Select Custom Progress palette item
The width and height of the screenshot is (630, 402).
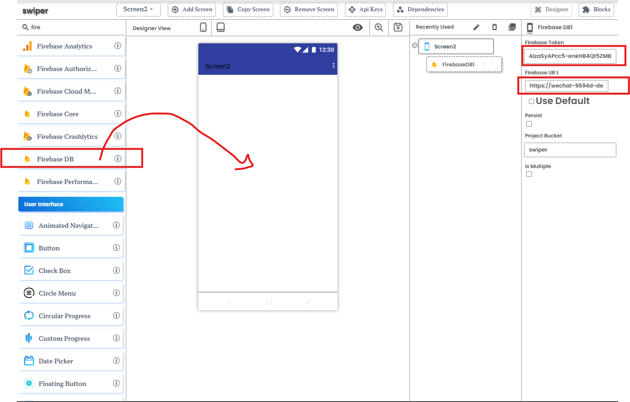click(x=71, y=338)
